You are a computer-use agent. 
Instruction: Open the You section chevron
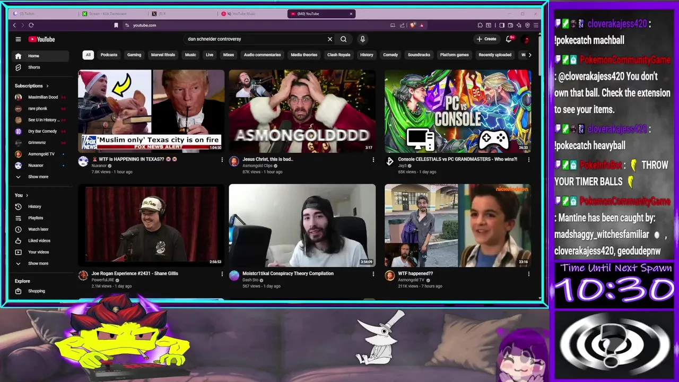[x=27, y=195]
